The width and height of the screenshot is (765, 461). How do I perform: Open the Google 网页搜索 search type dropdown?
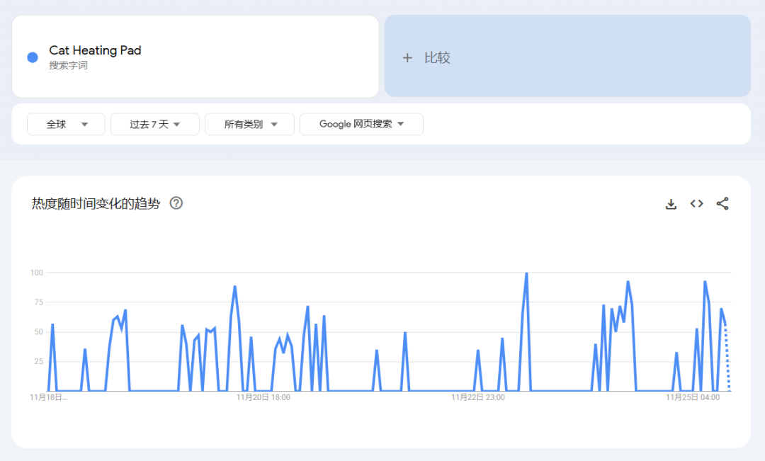coord(361,124)
